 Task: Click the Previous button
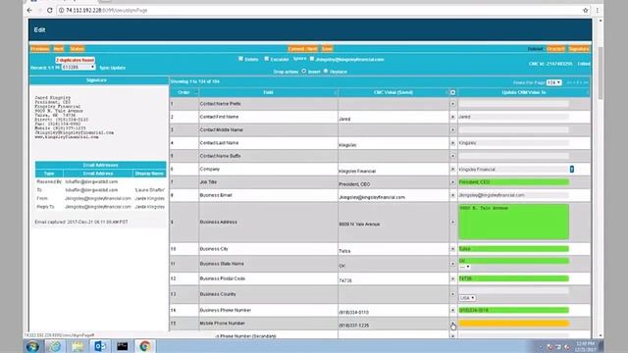click(40, 49)
